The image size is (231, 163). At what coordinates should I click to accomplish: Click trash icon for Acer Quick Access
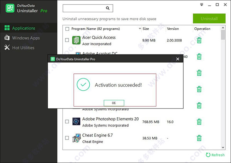point(199,40)
